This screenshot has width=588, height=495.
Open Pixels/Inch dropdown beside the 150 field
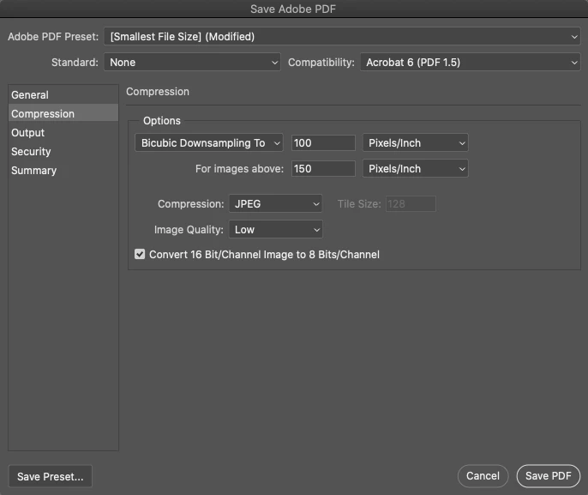(x=415, y=168)
